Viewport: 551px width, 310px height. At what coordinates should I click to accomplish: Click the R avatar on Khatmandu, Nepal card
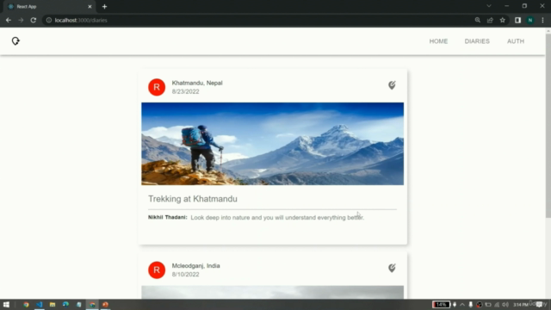157,87
